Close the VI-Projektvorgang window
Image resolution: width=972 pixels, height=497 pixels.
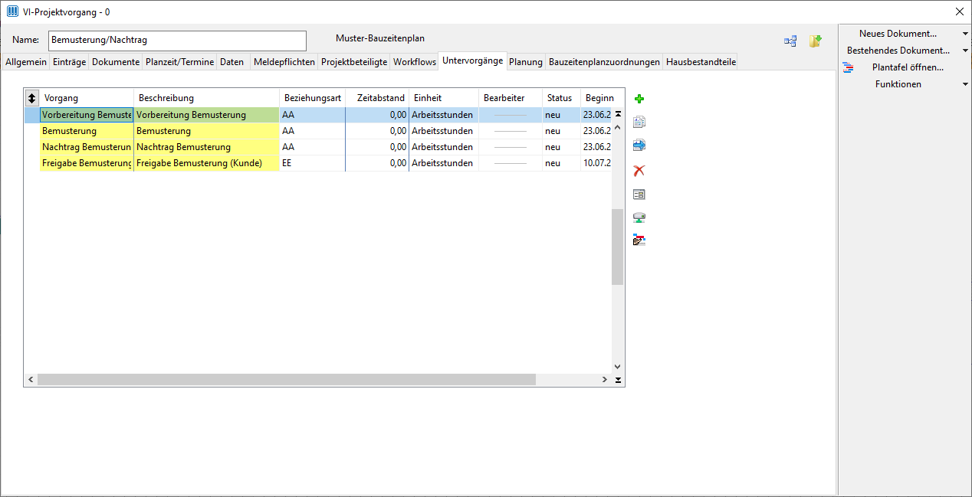coord(959,11)
